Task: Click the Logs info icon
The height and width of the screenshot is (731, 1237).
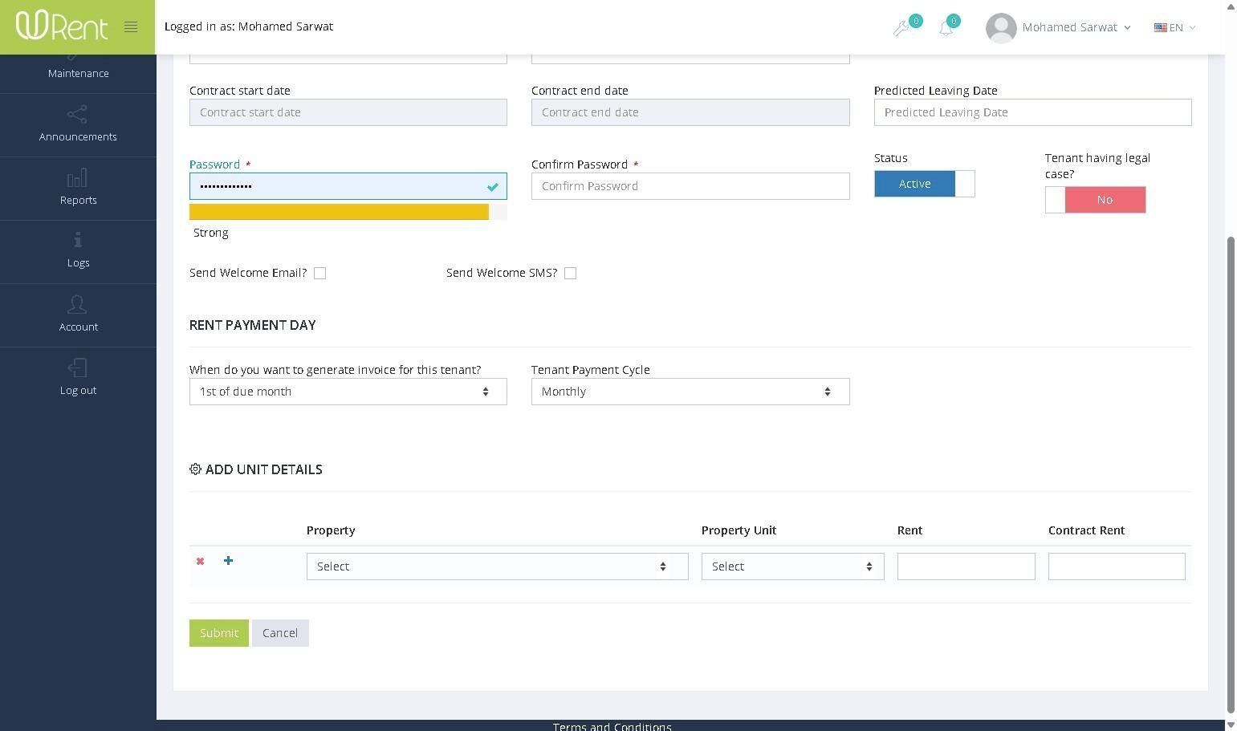Action: click(78, 240)
